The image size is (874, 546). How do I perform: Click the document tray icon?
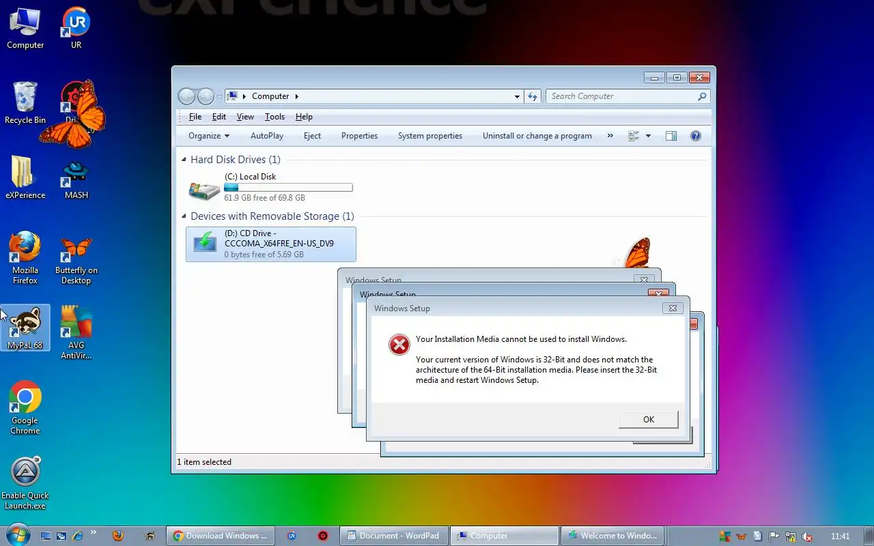click(758, 536)
